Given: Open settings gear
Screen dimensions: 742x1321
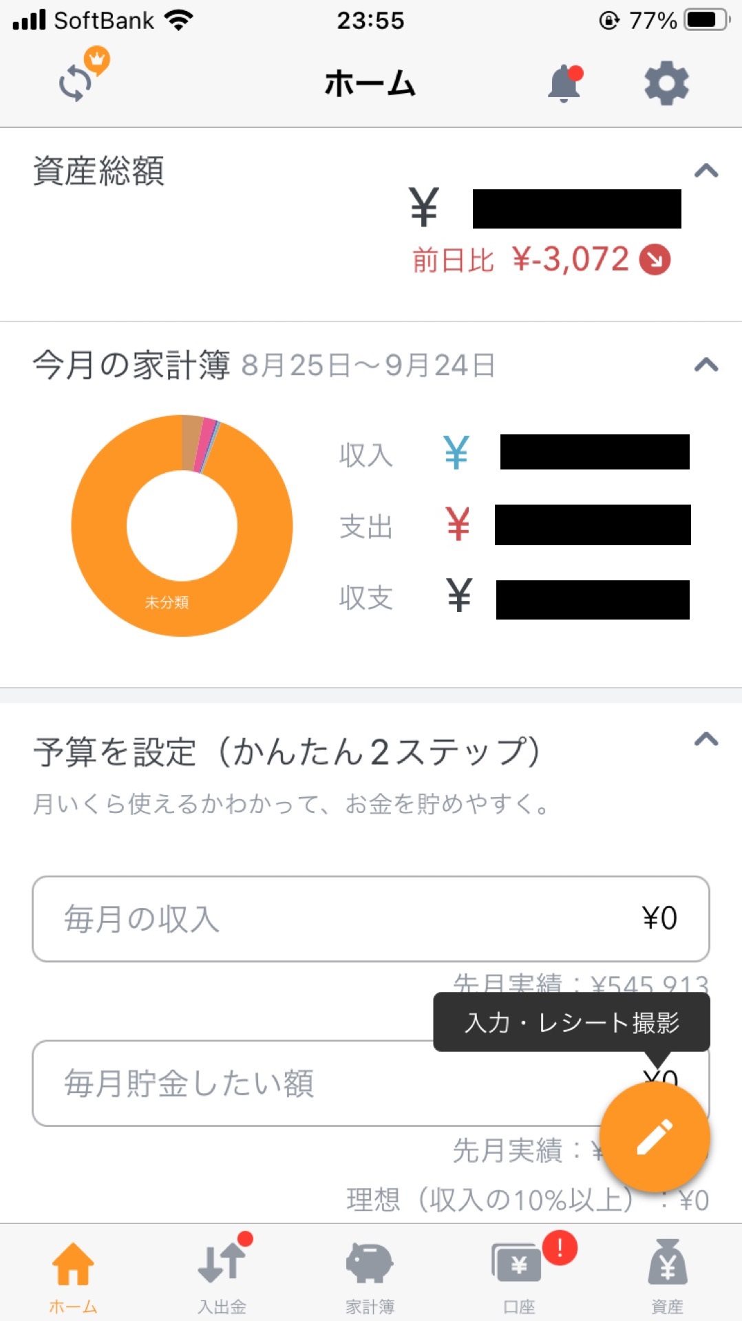Looking at the screenshot, I should point(666,84).
